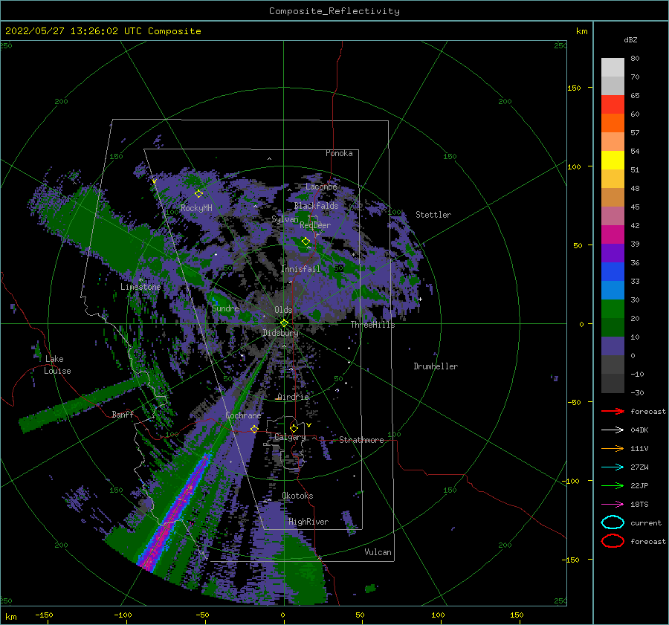The width and height of the screenshot is (669, 625).
Task: Click the Lake Louise label
Action: click(x=57, y=365)
